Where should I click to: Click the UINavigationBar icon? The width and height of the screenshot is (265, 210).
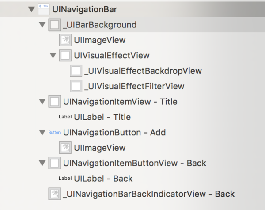point(44,9)
